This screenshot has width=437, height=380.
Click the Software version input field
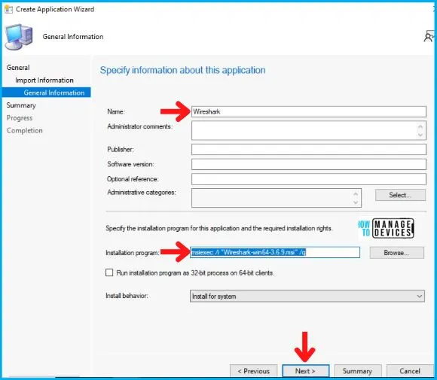coord(309,164)
